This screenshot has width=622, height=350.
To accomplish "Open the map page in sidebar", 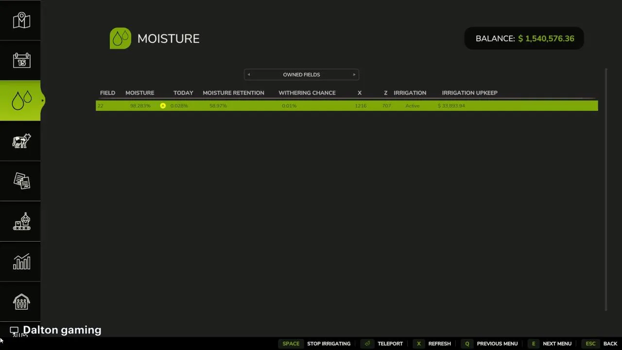I will [21, 20].
